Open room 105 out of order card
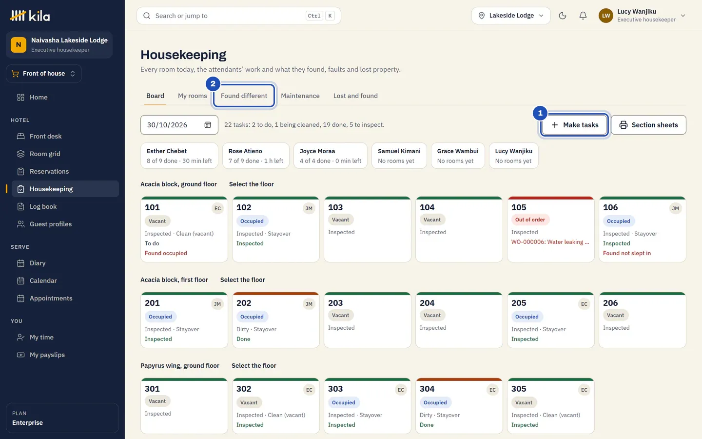The image size is (702, 439). pyautogui.click(x=551, y=229)
